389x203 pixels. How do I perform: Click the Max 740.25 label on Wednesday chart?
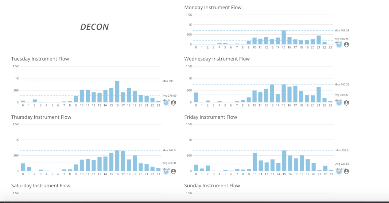[342, 85]
